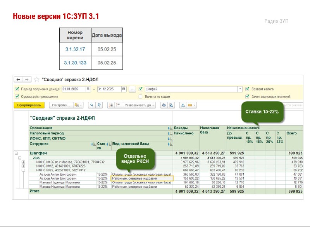Open print preview icon
310x227 pixels.
[171, 105]
